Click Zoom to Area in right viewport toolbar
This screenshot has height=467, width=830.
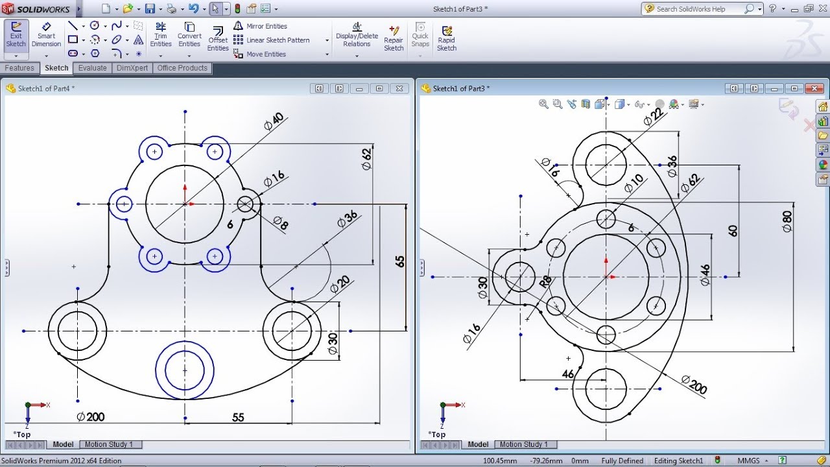point(558,104)
